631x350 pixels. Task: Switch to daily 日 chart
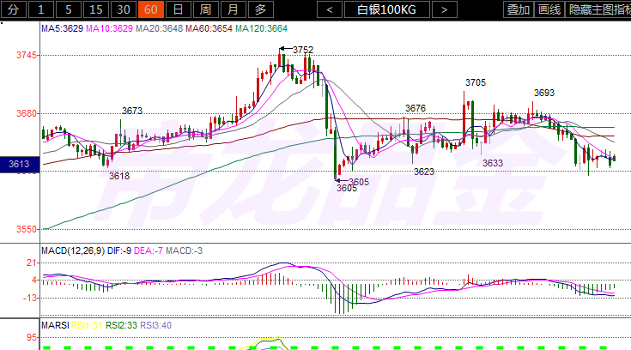pos(177,10)
